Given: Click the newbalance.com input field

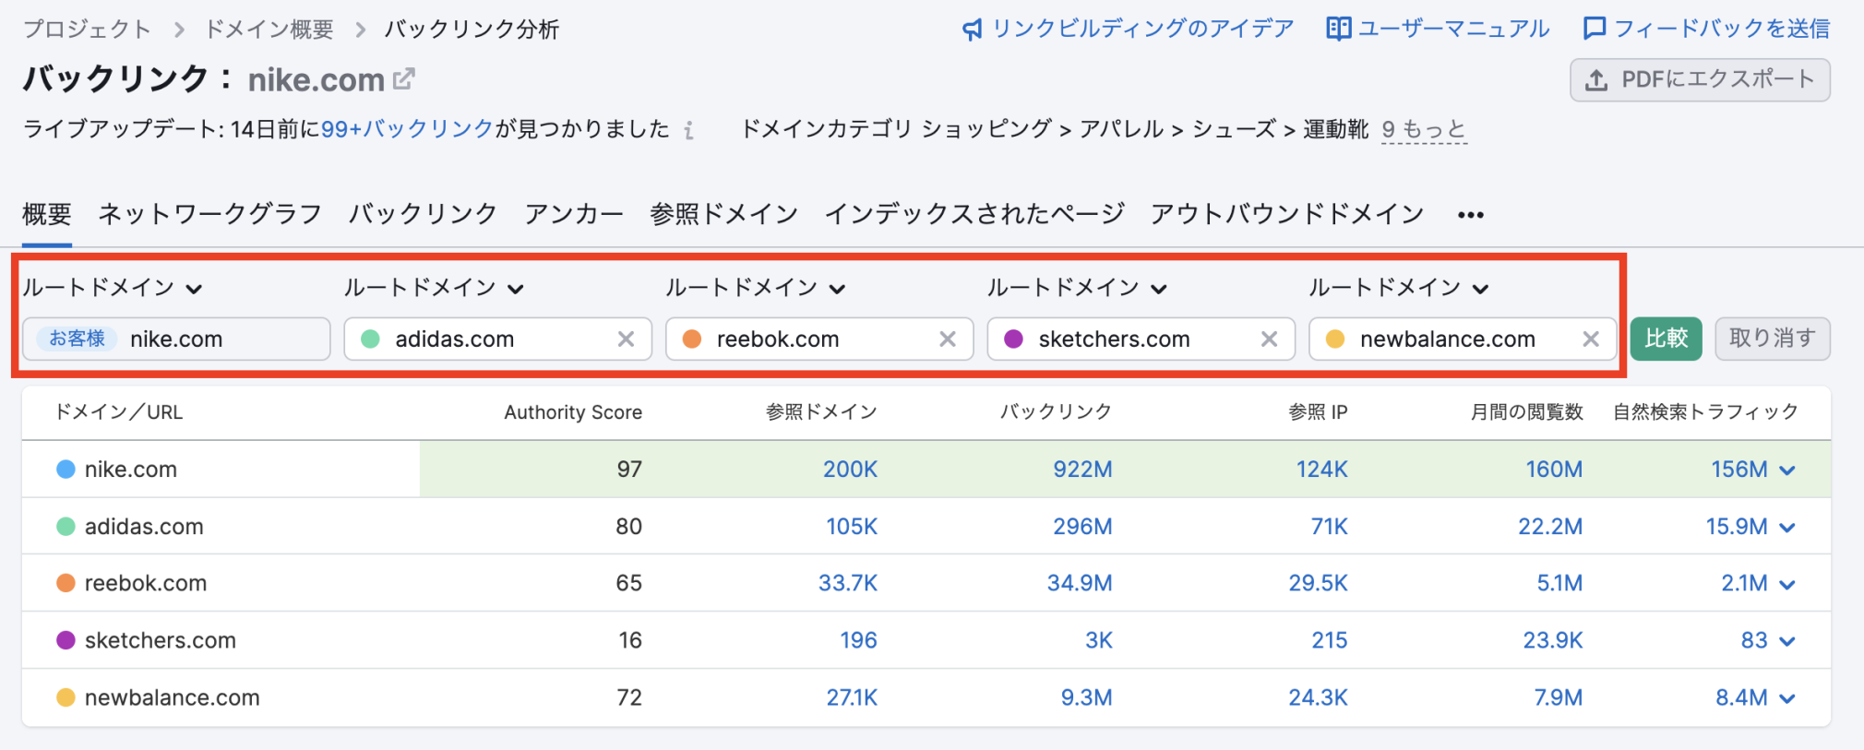Looking at the screenshot, I should (1463, 339).
